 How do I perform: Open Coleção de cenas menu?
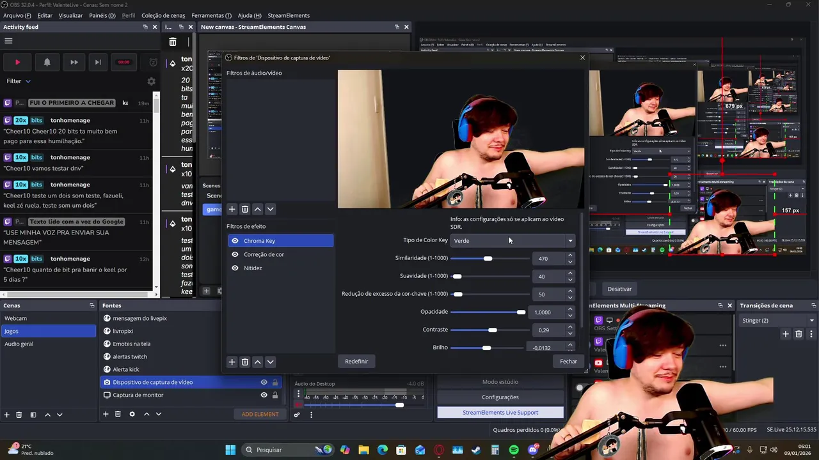(x=163, y=15)
